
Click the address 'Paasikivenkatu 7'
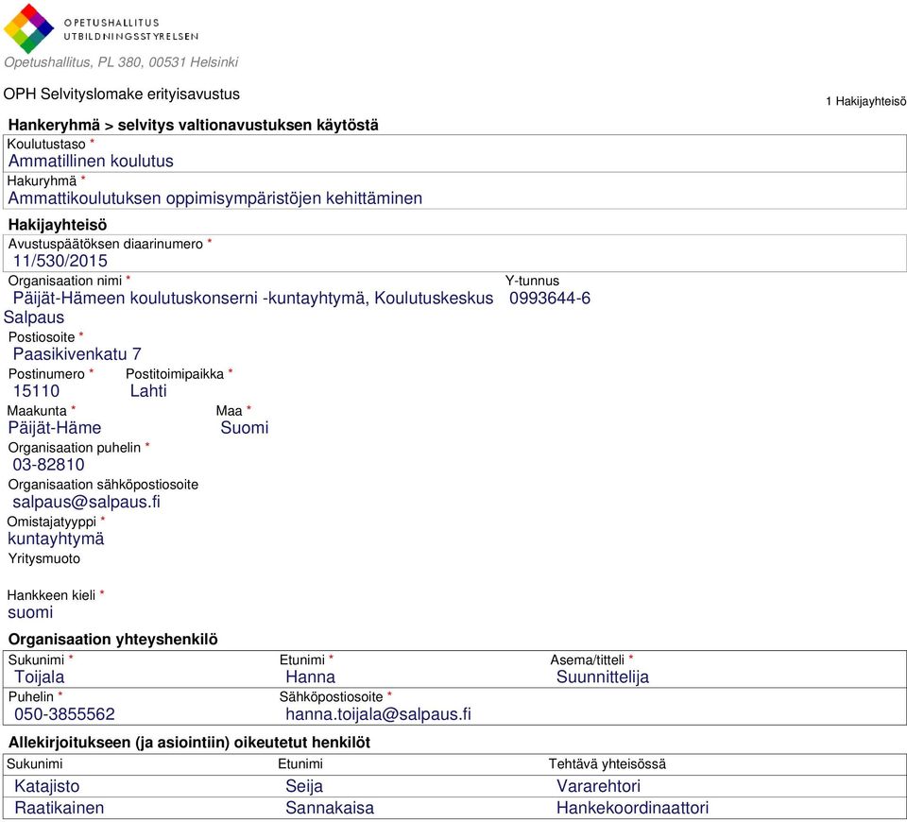77,354
